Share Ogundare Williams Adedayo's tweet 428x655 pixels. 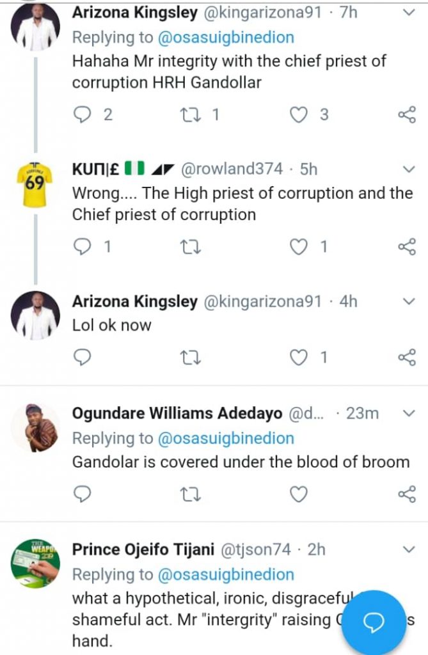[x=407, y=494]
